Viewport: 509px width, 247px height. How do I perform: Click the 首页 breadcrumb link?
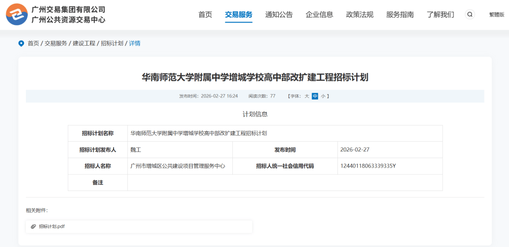(33, 43)
